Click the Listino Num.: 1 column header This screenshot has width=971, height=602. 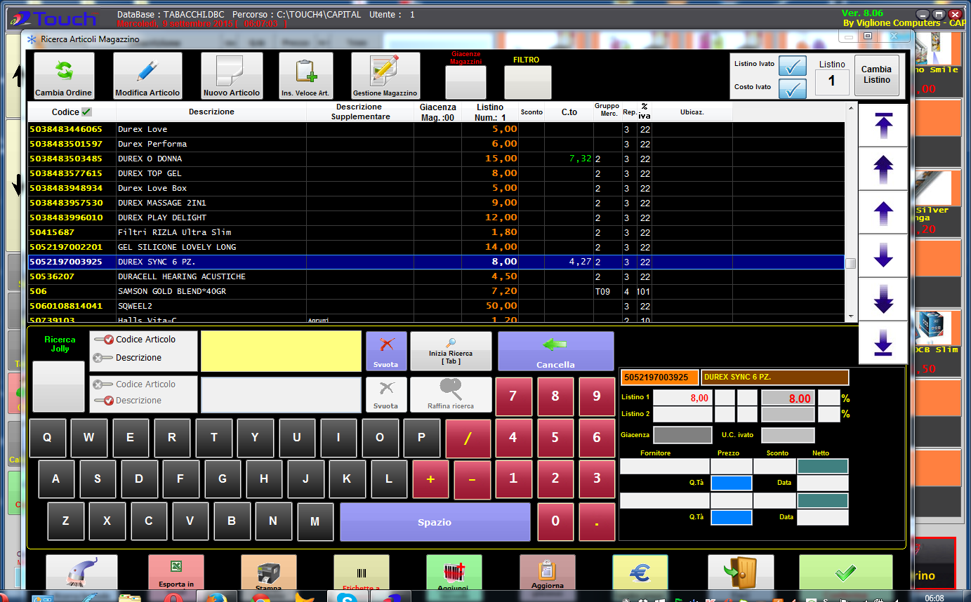tap(490, 112)
